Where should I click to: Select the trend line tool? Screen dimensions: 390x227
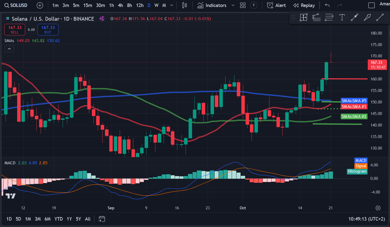click(x=380, y=17)
